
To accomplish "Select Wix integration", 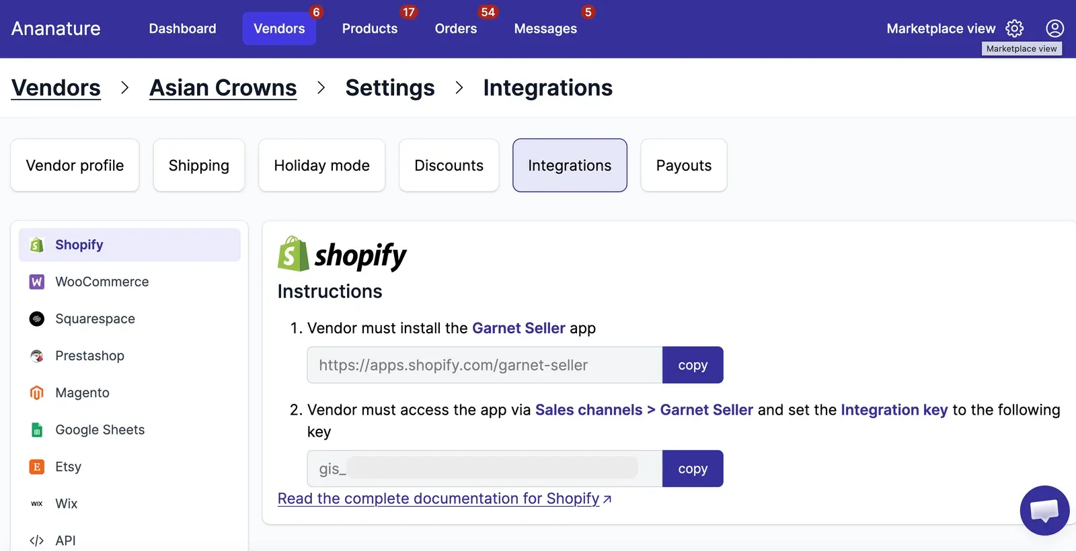I will point(130,504).
